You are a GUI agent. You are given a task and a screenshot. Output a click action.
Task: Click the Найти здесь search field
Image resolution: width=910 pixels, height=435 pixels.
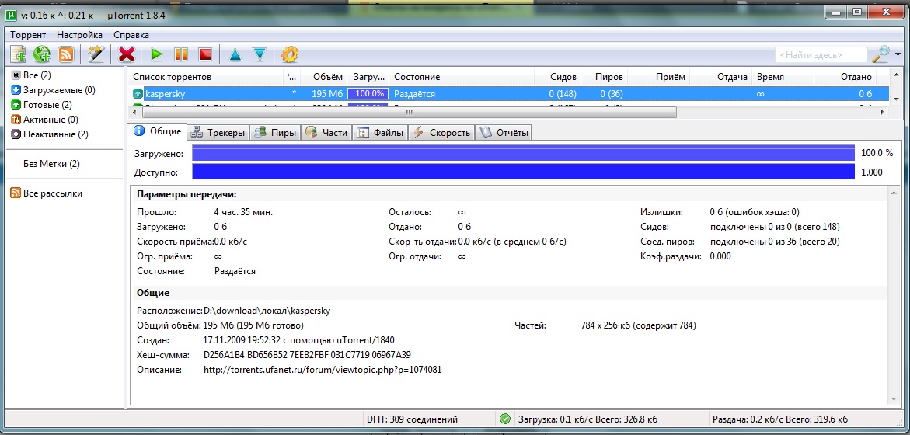pyautogui.click(x=821, y=55)
